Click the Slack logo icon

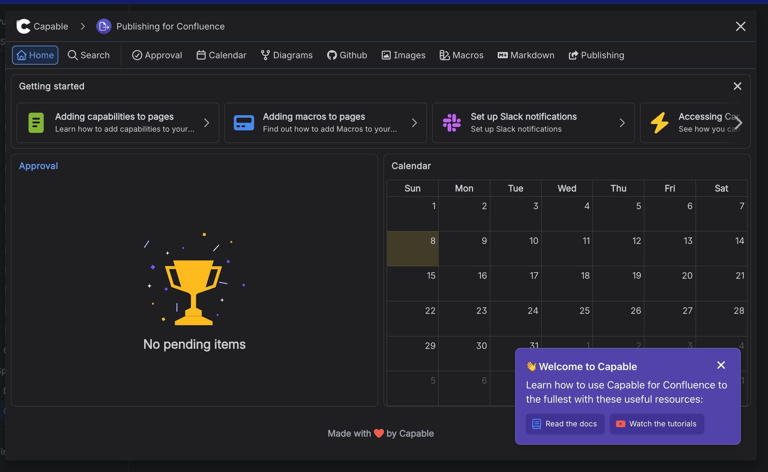[x=451, y=123]
